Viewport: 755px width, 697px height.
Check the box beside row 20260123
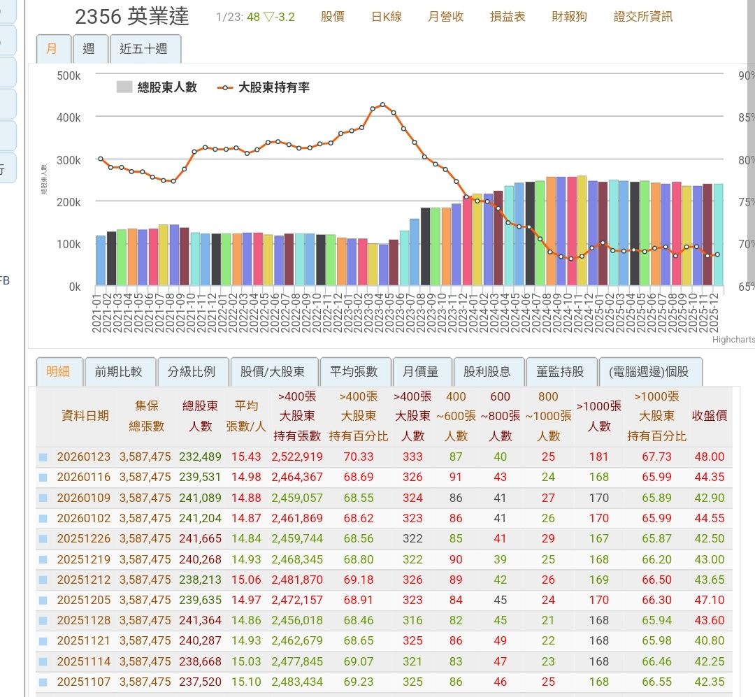[x=44, y=457]
